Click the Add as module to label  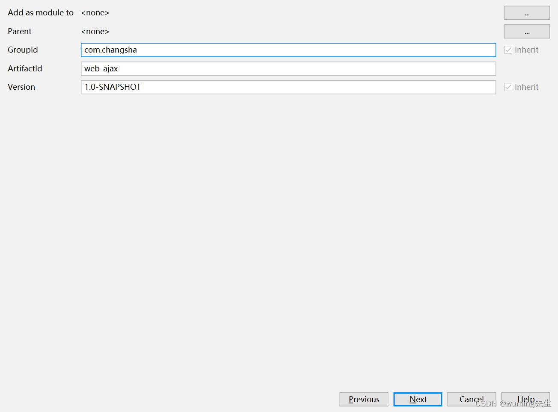pyautogui.click(x=41, y=13)
